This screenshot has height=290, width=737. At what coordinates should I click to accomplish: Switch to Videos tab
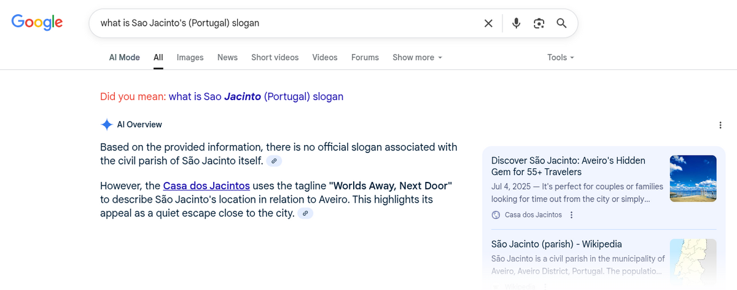(325, 57)
